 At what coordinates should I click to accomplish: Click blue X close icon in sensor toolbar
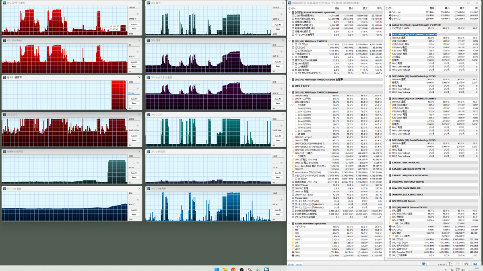[475, 264]
